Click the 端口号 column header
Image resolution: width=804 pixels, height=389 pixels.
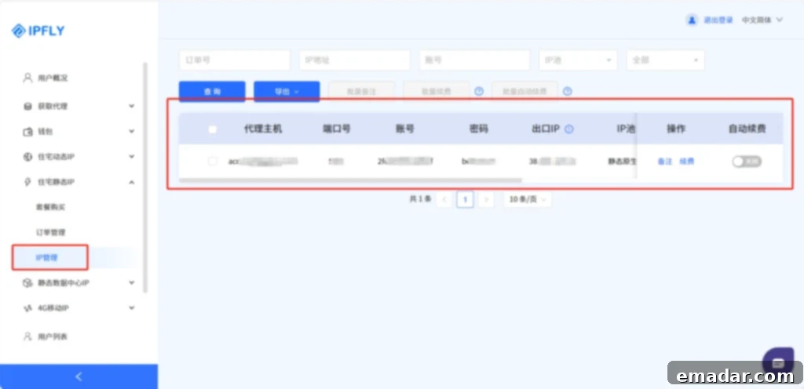click(336, 129)
